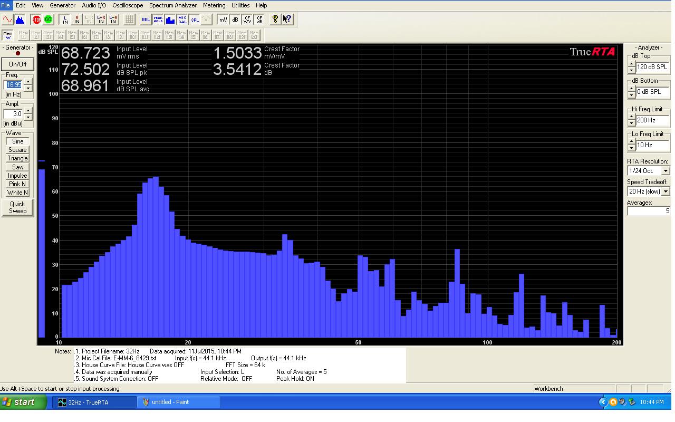Switch to untitled - Paint taskbar button
This screenshot has width=675, height=422.
[179, 402]
